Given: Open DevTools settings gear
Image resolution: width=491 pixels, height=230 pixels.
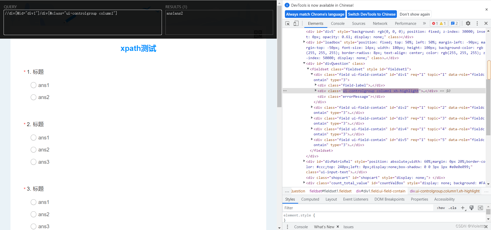Looking at the screenshot, I should [x=468, y=24].
